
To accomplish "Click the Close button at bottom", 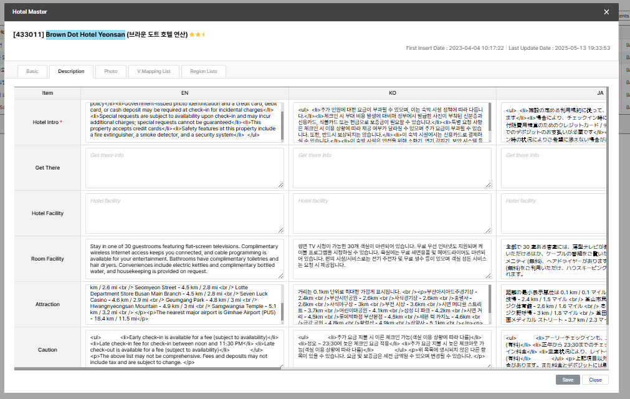I will (595, 380).
